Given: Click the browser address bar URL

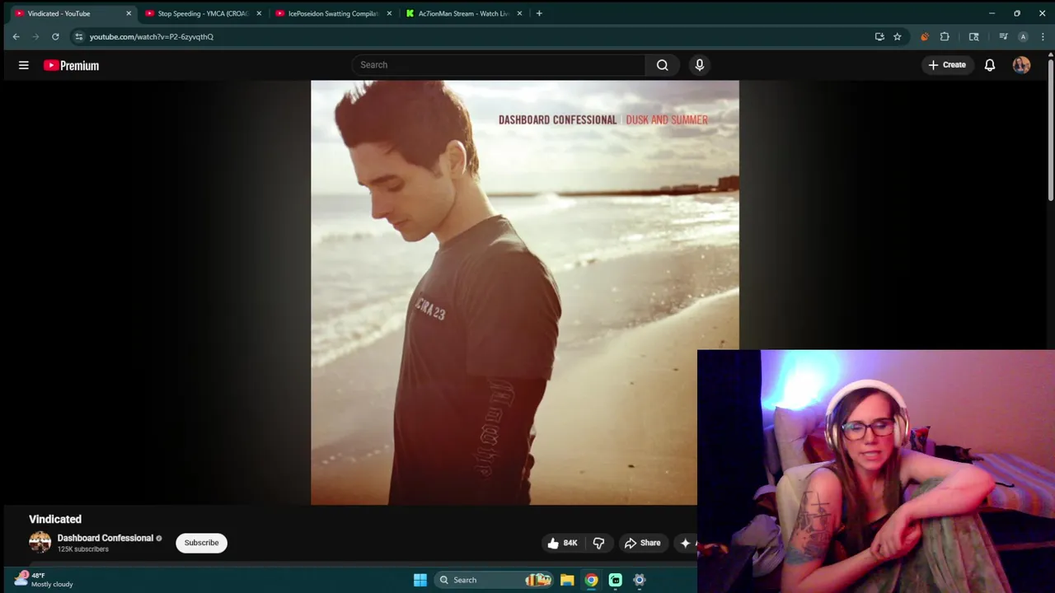Looking at the screenshot, I should (152, 36).
